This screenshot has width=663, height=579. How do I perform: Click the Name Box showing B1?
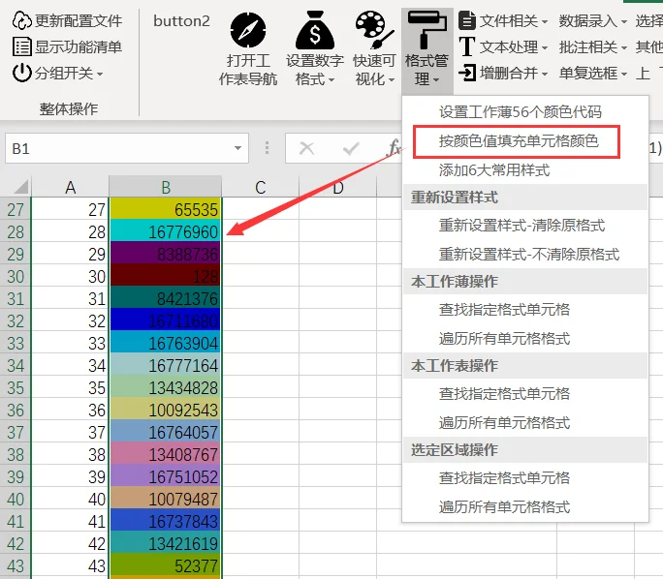coord(127,148)
